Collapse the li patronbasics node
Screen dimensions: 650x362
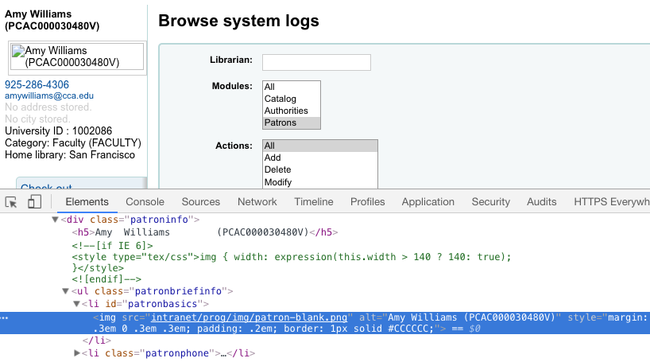pos(77,304)
